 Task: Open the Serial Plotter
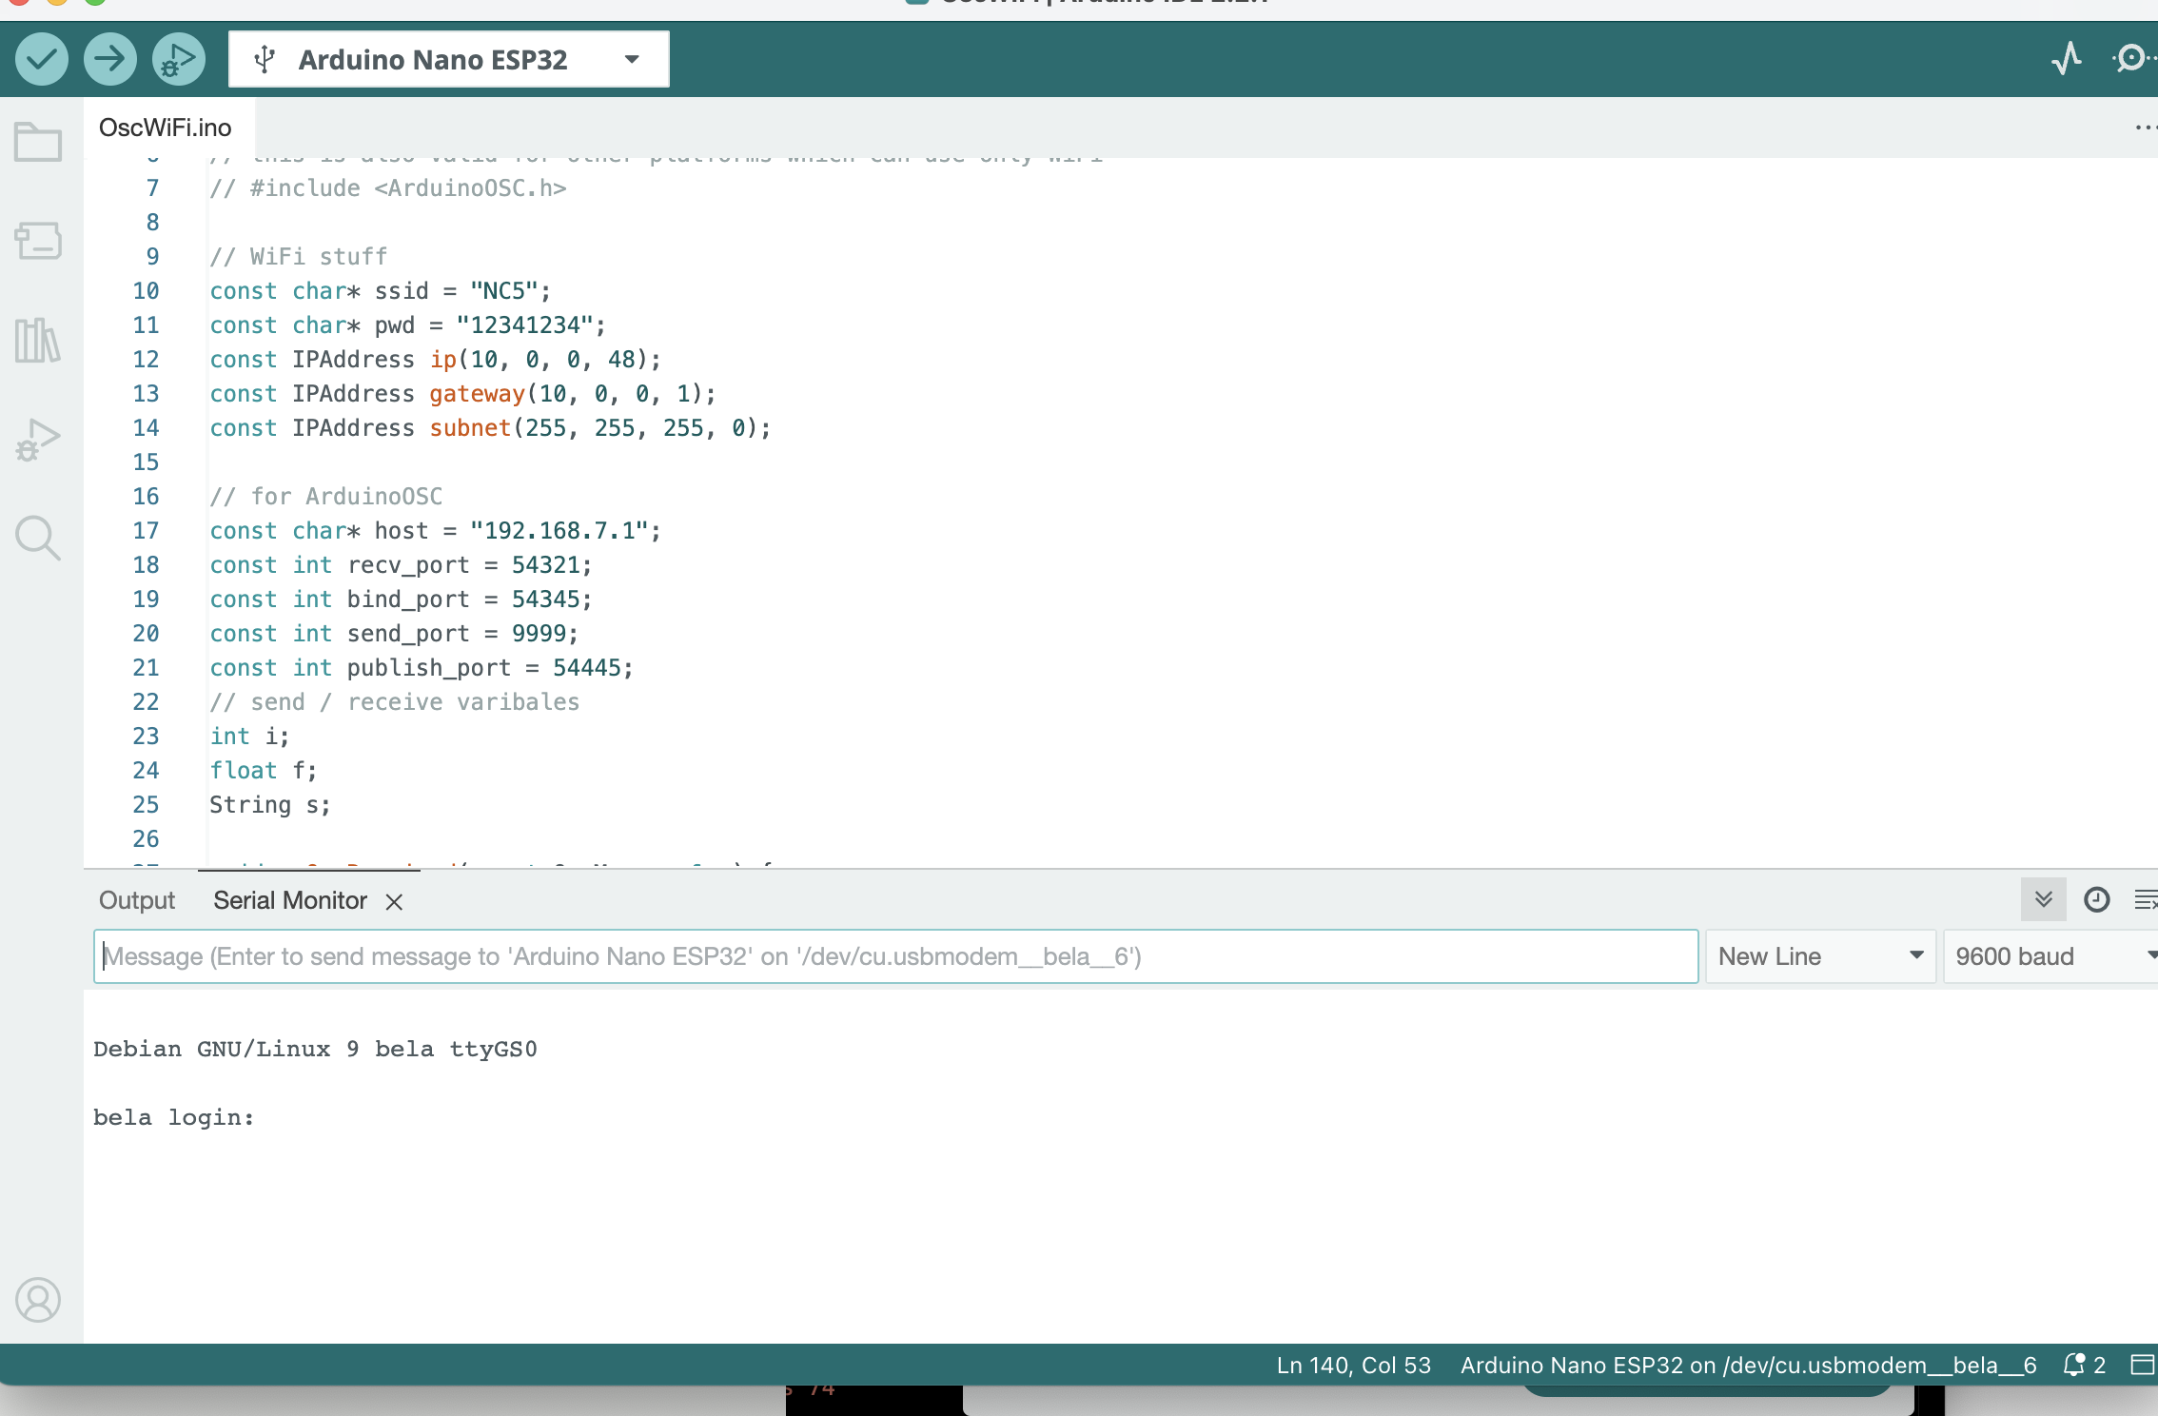(x=2067, y=59)
